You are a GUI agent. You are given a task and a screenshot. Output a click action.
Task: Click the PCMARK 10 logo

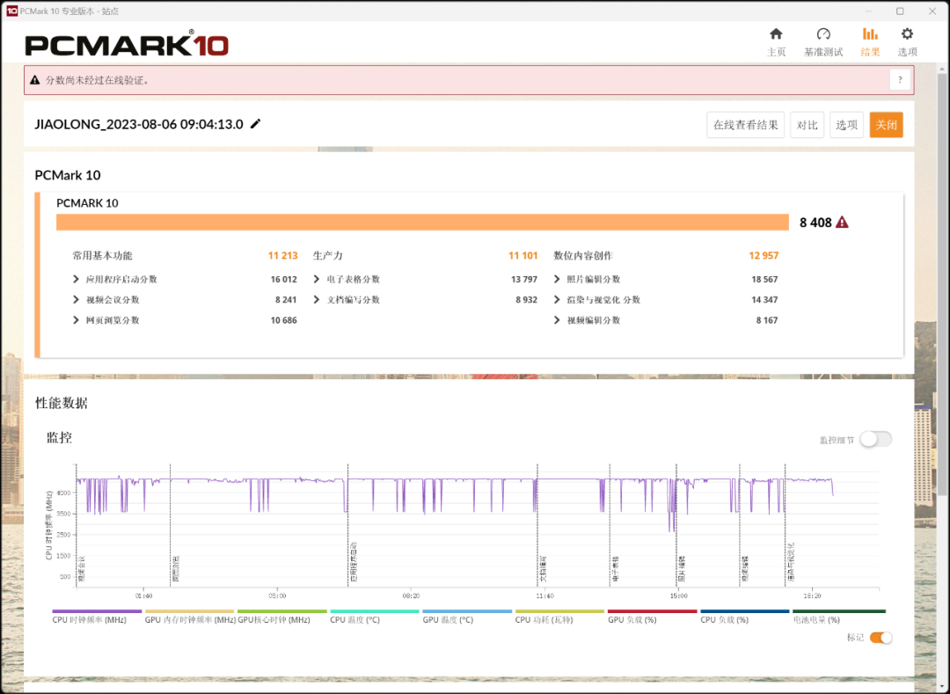[x=127, y=44]
